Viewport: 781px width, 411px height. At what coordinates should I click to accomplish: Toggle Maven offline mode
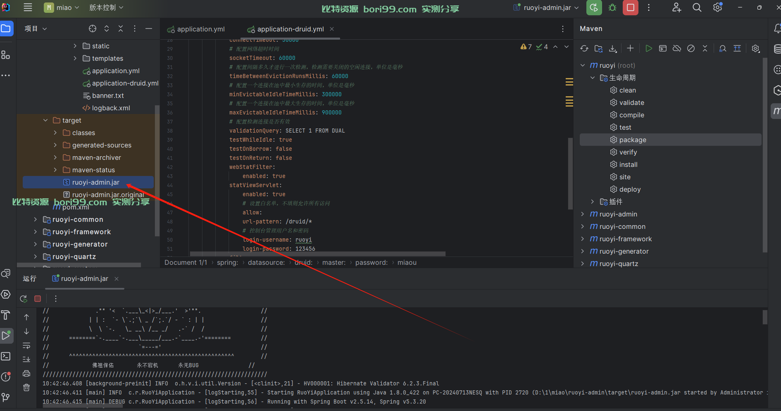tap(677, 49)
